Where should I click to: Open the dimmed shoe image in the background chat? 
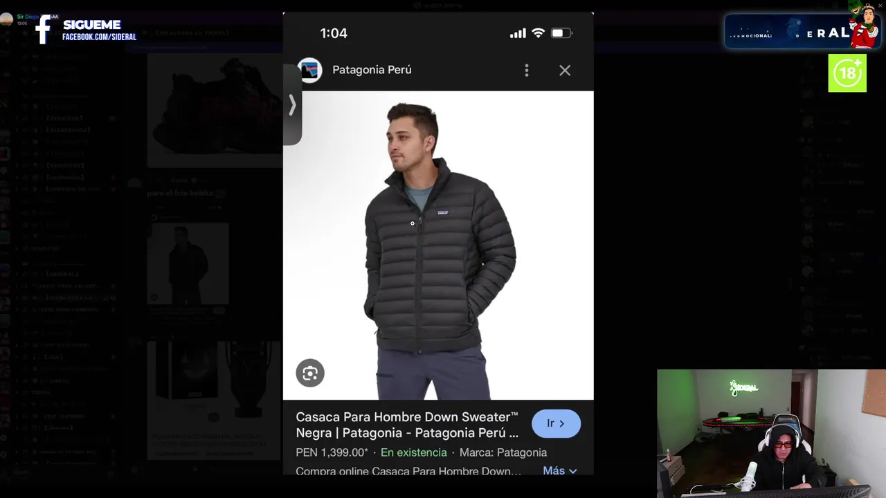(x=215, y=111)
